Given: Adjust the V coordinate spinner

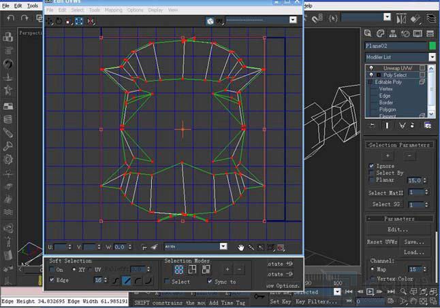Looking at the screenshot, I should click(x=99, y=247).
